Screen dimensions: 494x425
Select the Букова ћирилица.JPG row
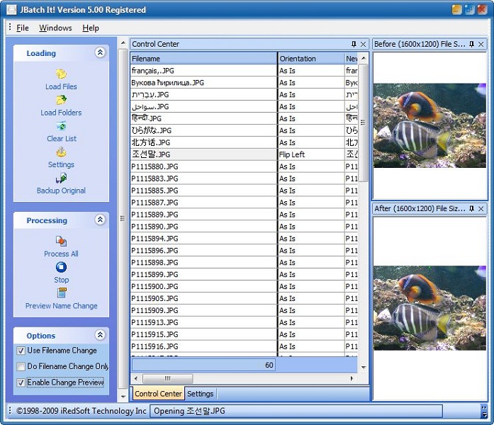point(244,82)
